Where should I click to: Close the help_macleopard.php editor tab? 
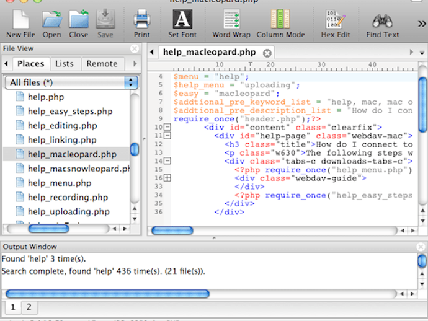267,53
